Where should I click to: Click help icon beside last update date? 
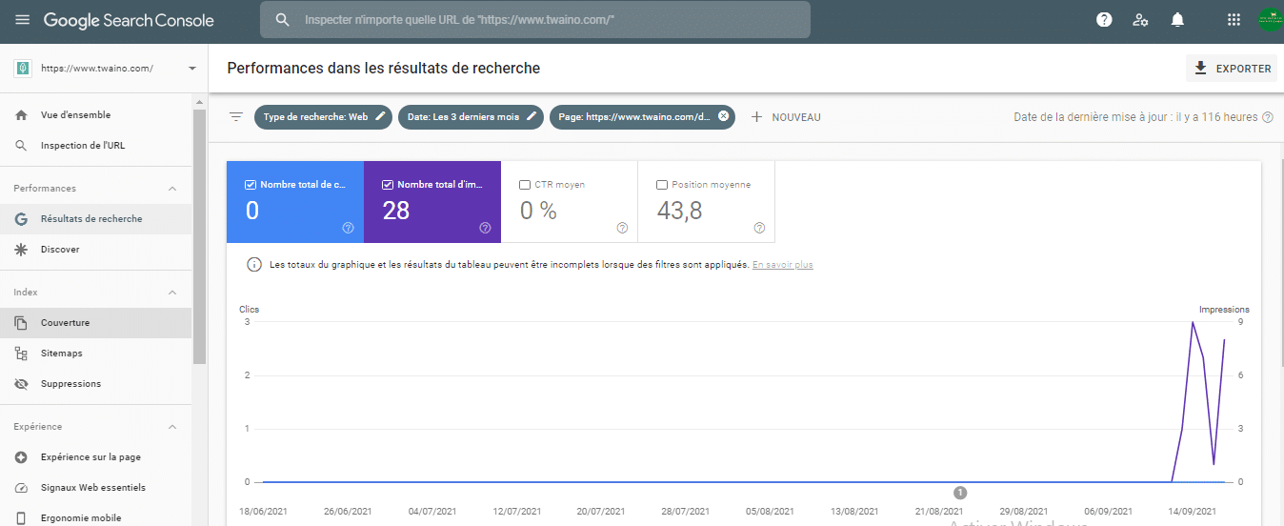(1267, 117)
